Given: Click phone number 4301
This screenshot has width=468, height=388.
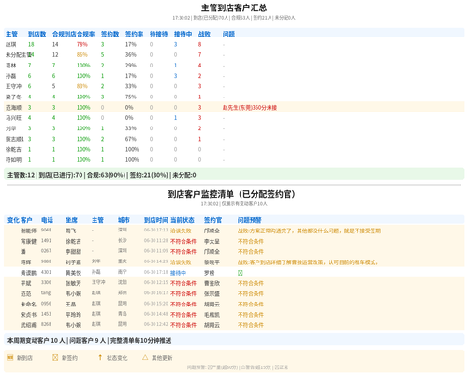Looking at the screenshot, I should [46, 272].
